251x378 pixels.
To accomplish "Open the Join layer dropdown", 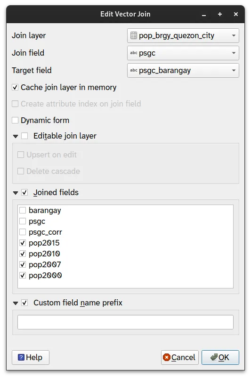I will pos(183,35).
